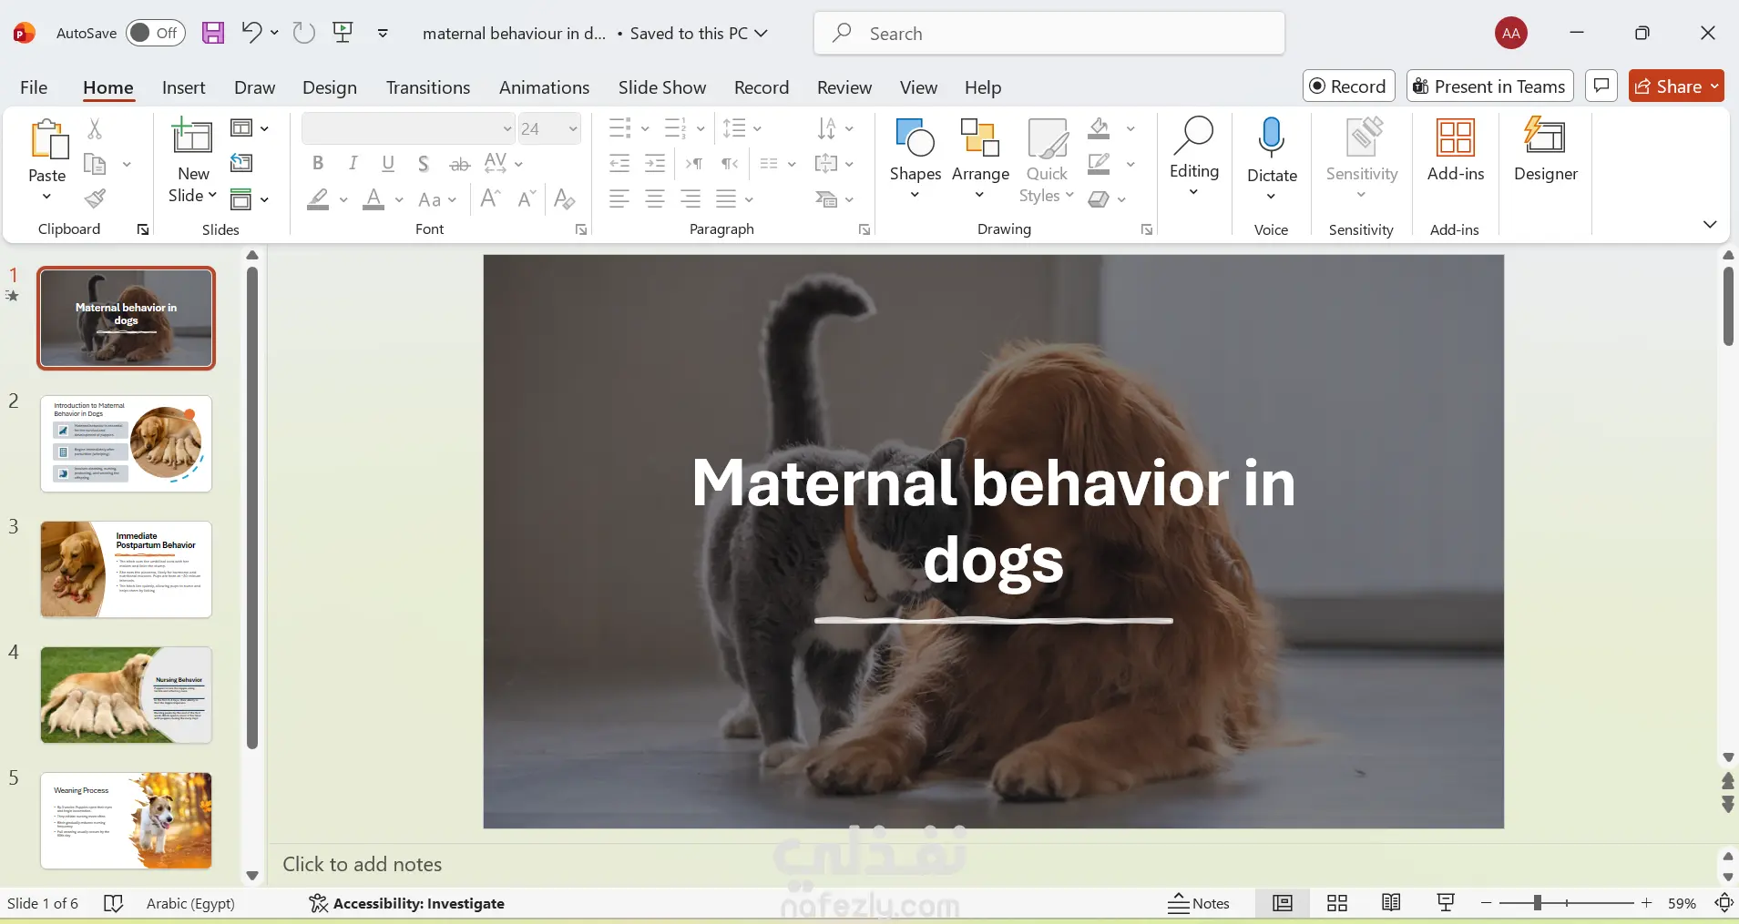Center the text
This screenshot has width=1739, height=924.
[655, 198]
